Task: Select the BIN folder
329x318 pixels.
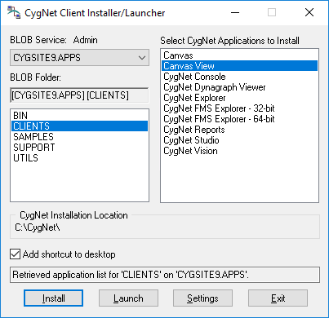Action: pyautogui.click(x=79, y=116)
